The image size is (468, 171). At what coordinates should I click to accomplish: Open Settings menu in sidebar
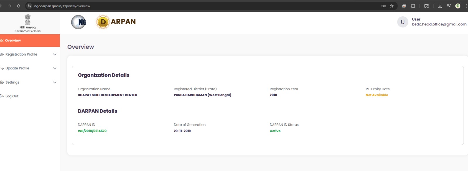30,82
